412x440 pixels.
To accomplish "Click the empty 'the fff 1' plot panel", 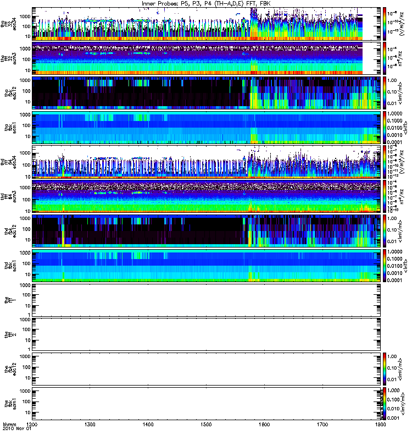I will (206, 300).
